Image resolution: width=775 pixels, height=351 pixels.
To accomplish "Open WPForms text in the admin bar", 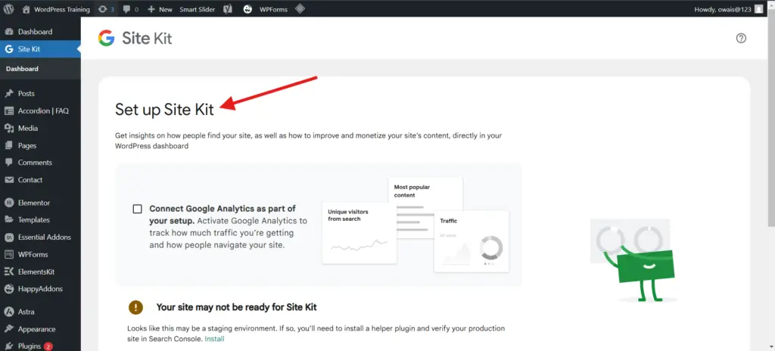I will 273,9.
